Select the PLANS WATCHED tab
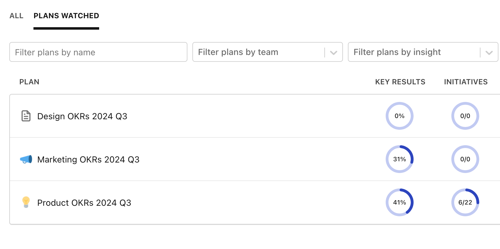500x249 pixels. pos(66,16)
